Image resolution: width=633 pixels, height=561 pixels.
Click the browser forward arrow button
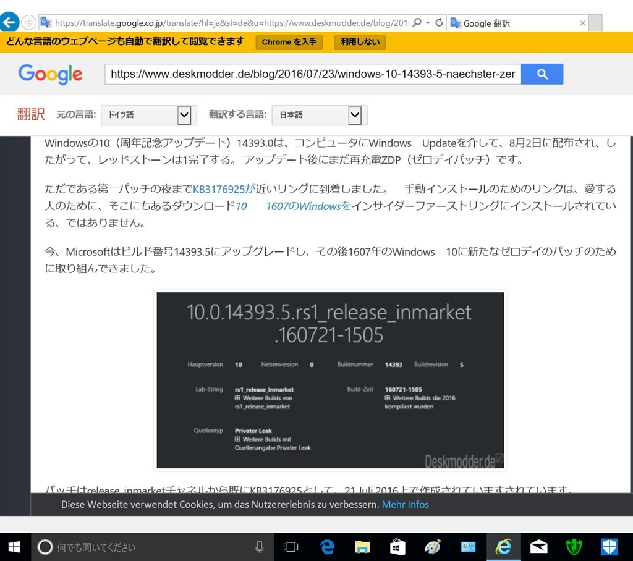[x=28, y=22]
